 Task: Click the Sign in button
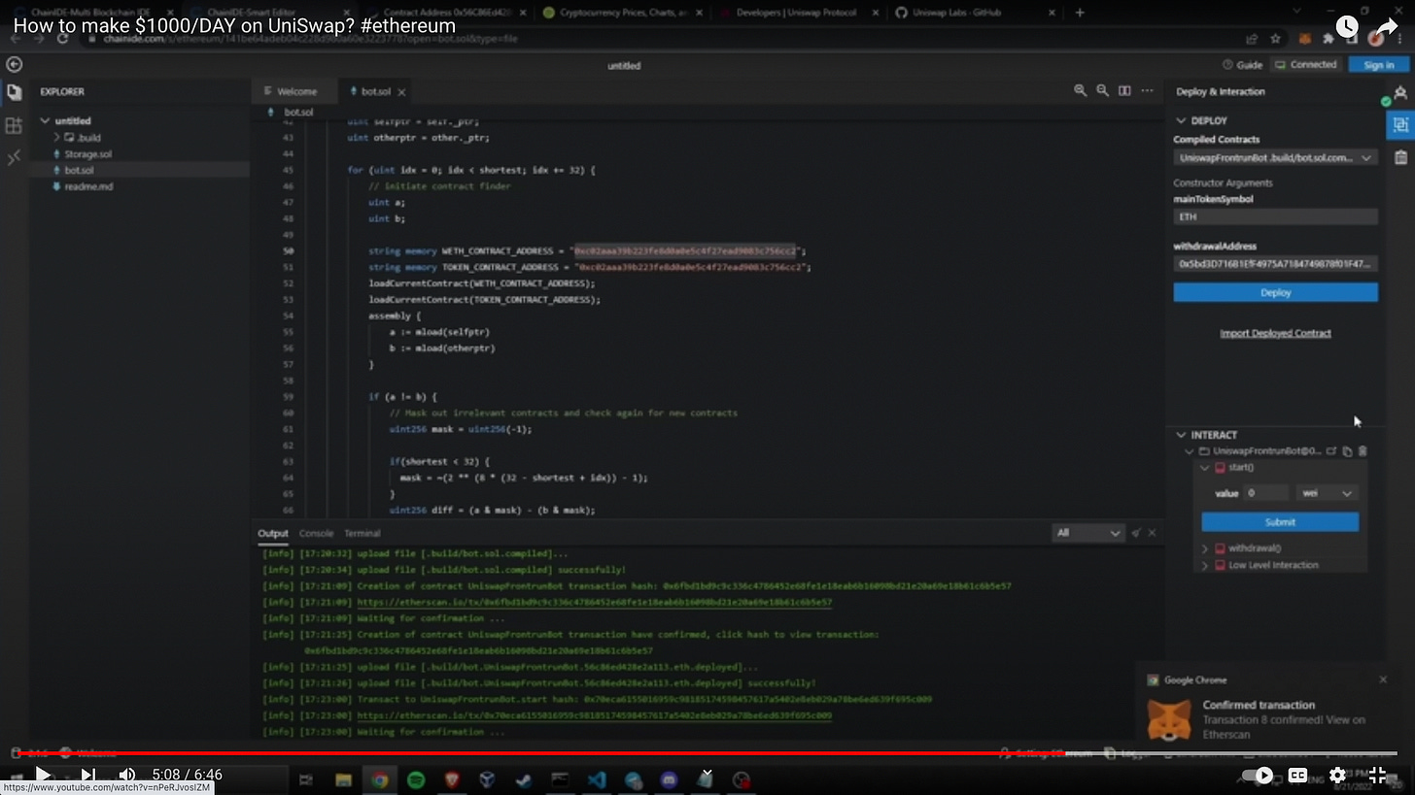tap(1378, 64)
